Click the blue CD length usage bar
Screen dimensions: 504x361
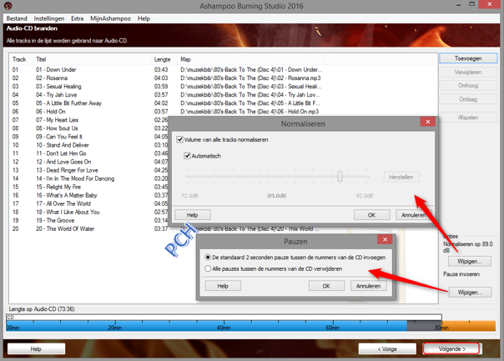point(207,326)
